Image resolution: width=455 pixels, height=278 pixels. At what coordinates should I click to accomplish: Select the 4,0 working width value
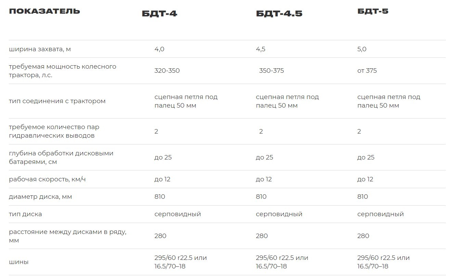159,49
